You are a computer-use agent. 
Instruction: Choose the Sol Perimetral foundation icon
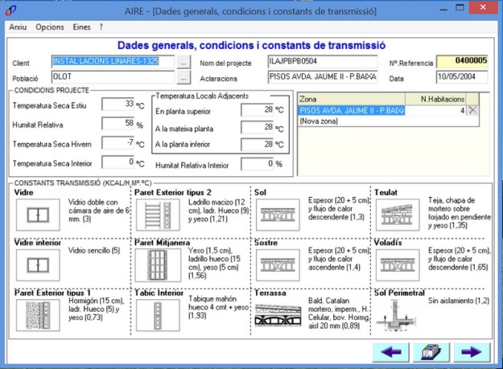tap(397, 315)
